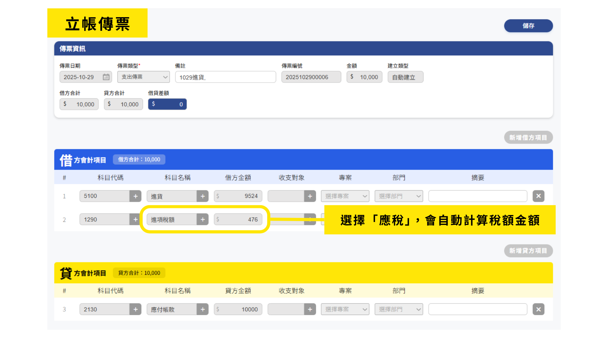This screenshot has width=610, height=343.
Task: Open 選擇專案 dropdown in credit row 3
Action: 345,309
